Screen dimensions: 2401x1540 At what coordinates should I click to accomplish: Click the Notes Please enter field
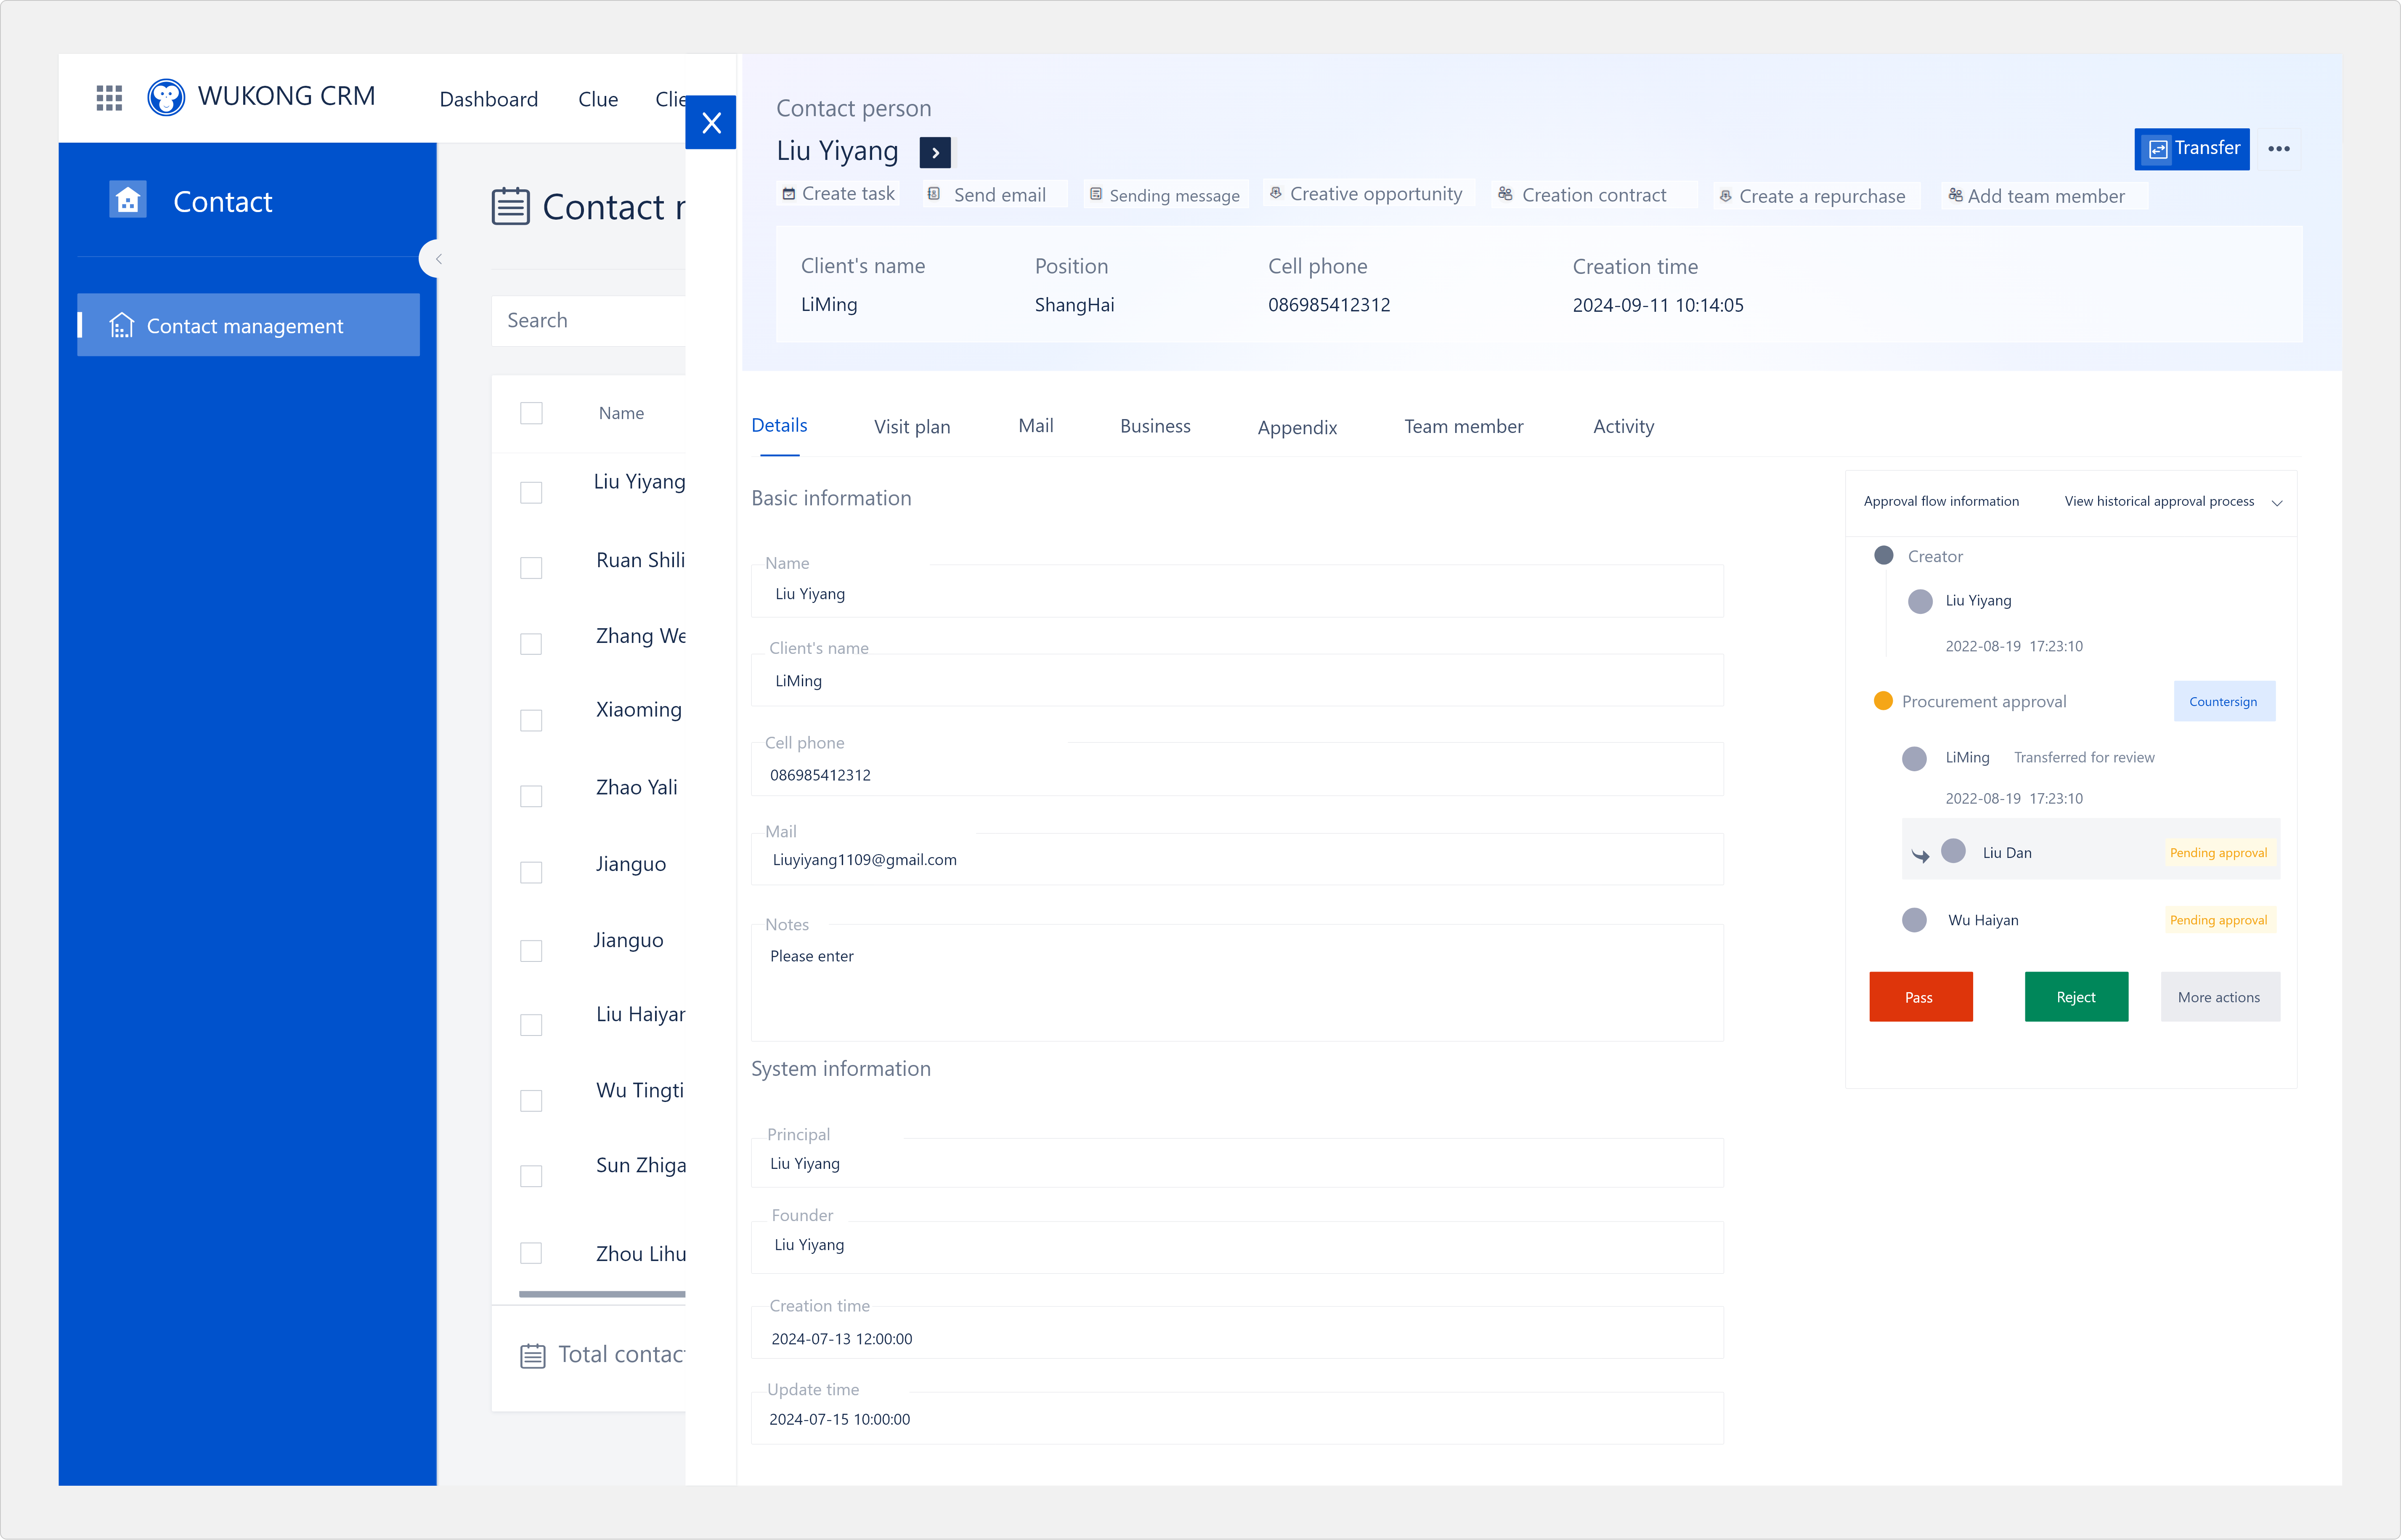pyautogui.click(x=1236, y=982)
